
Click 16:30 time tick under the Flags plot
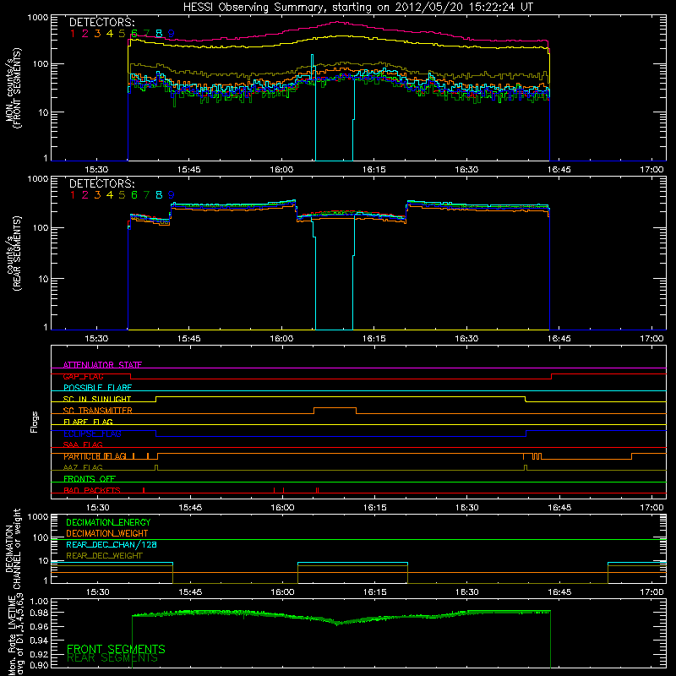click(x=467, y=508)
